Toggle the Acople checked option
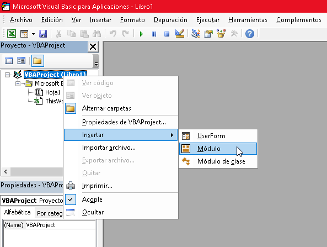This screenshot has height=247, width=327. [121, 199]
